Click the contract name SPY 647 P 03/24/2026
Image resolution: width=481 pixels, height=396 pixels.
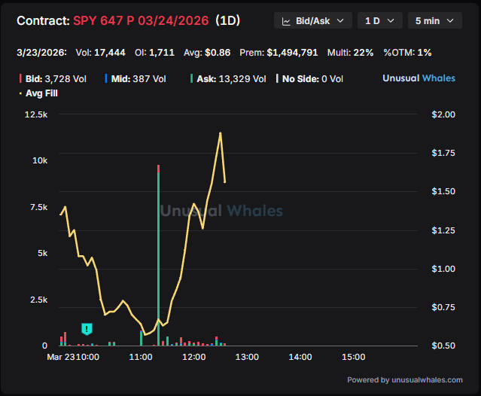pyautogui.click(x=141, y=20)
